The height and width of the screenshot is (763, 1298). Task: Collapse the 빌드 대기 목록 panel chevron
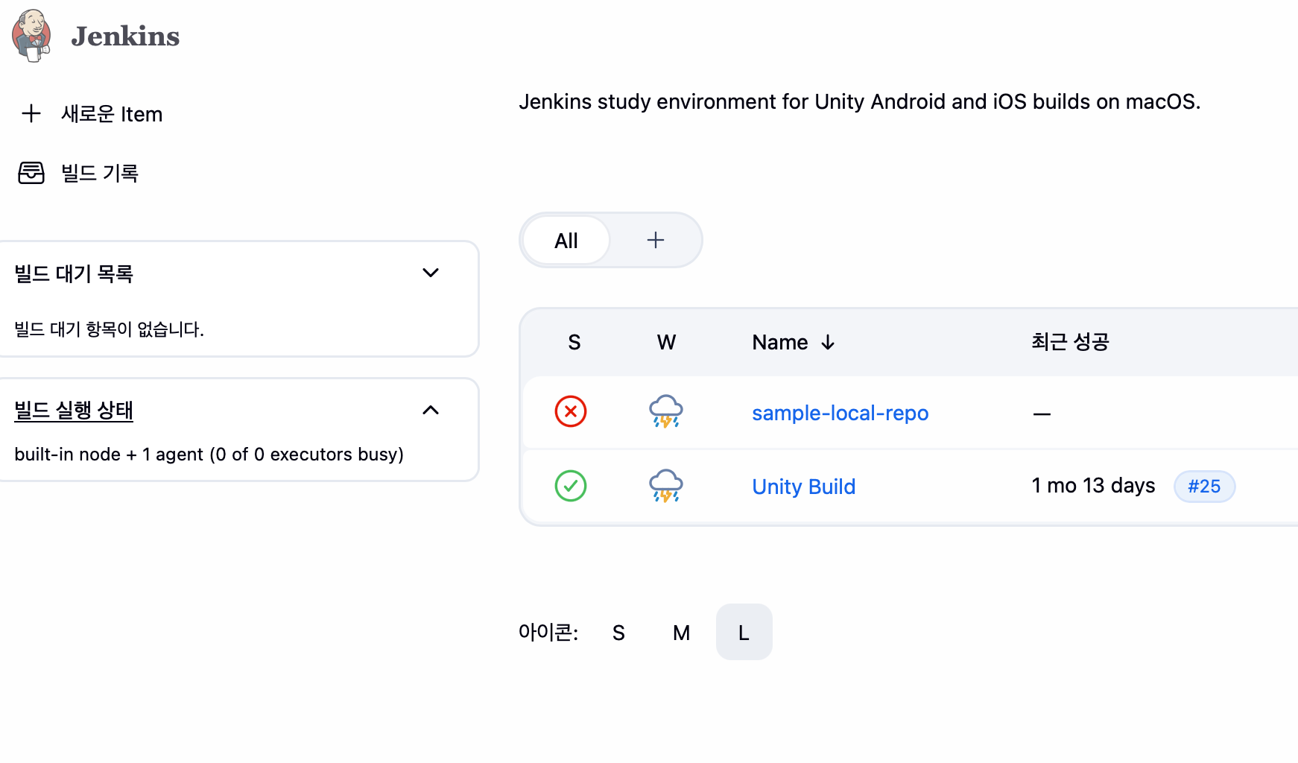pos(431,273)
